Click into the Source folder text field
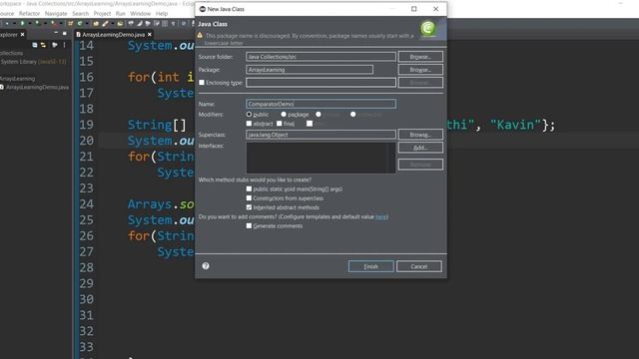Screen dimensions: 639x359 click(320, 57)
